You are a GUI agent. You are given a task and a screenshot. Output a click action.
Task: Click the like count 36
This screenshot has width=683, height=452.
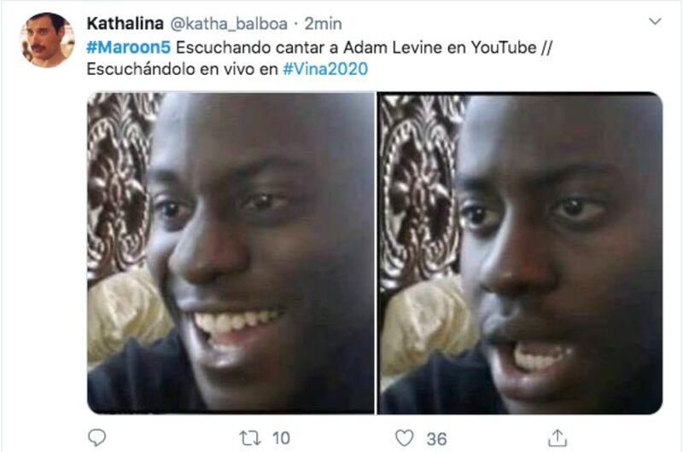click(x=436, y=439)
